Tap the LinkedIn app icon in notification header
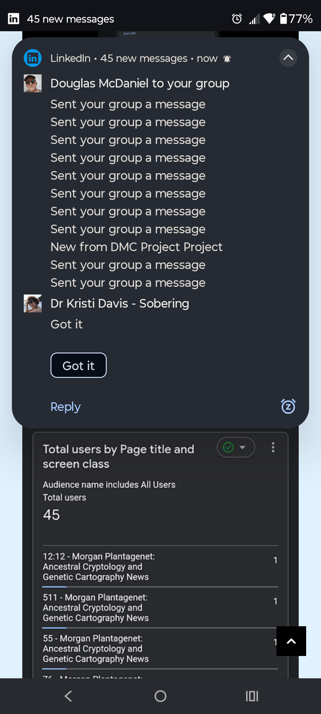Image resolution: width=321 pixels, height=714 pixels. (33, 58)
